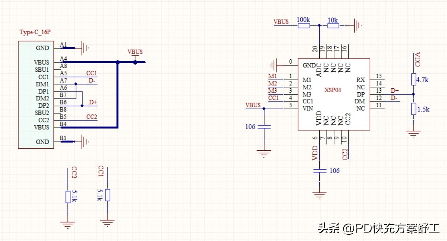
Task: Click the 4.7k pull-up resistor
Action: 414,79
